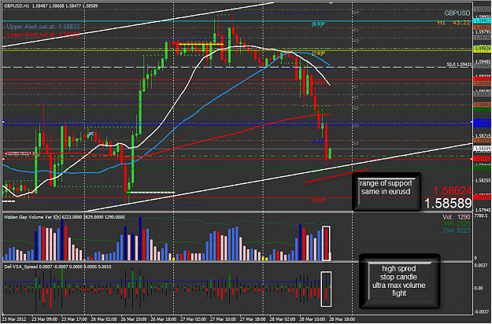Select 'Lower Alert set at' red text
The width and height of the screenshot is (492, 324).
[x=43, y=35]
